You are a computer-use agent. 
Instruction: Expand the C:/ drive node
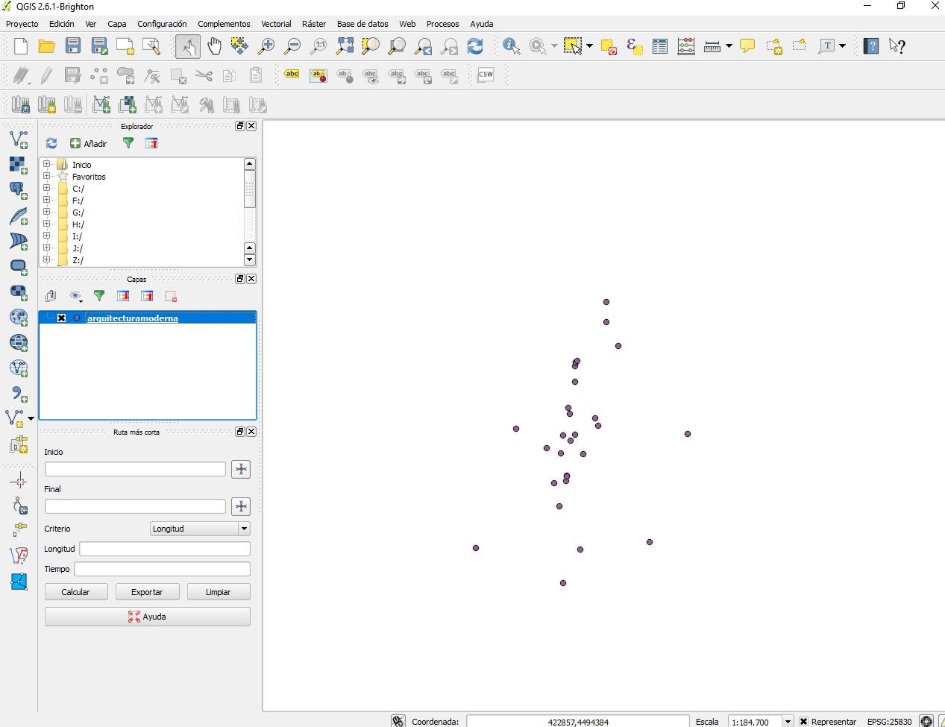pos(47,189)
